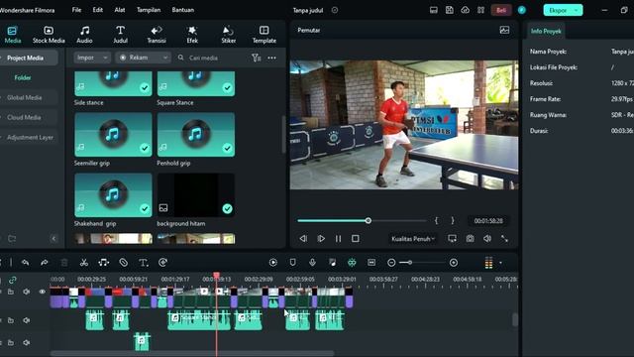Open the Rekam record dropdown
This screenshot has height=357, width=634.
click(143, 58)
